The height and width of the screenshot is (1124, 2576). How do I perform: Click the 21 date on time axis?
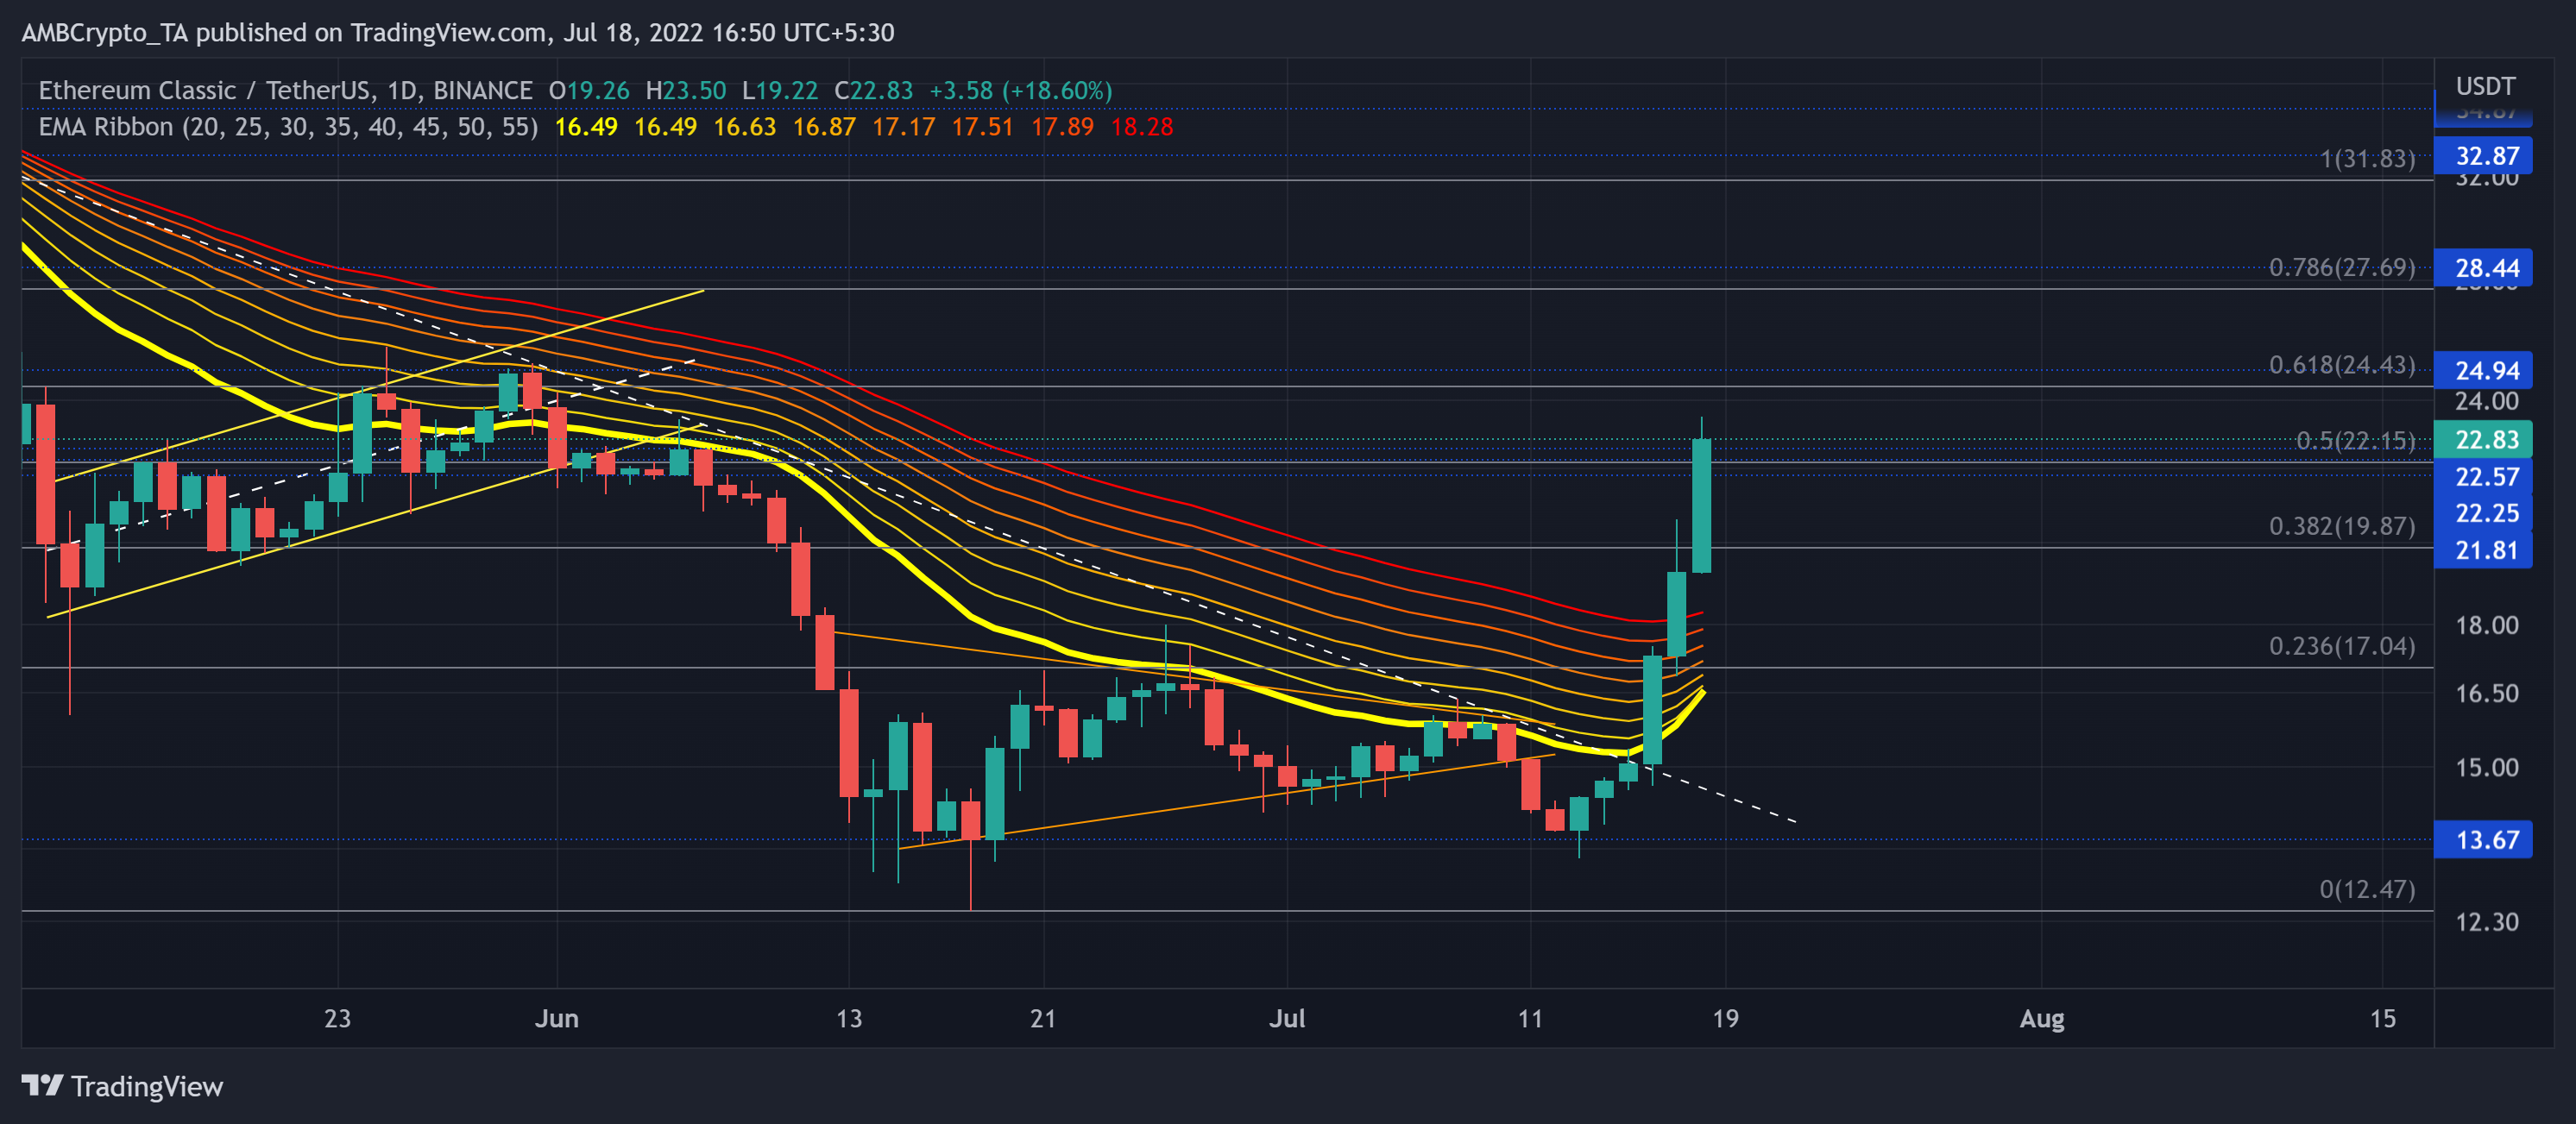pyautogui.click(x=1043, y=1018)
